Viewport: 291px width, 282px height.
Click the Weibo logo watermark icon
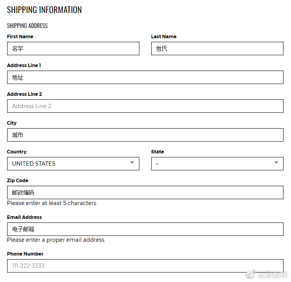[251, 274]
